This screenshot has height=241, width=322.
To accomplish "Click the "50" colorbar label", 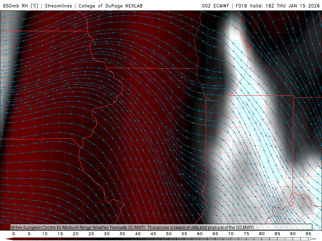I will pos(169,234).
